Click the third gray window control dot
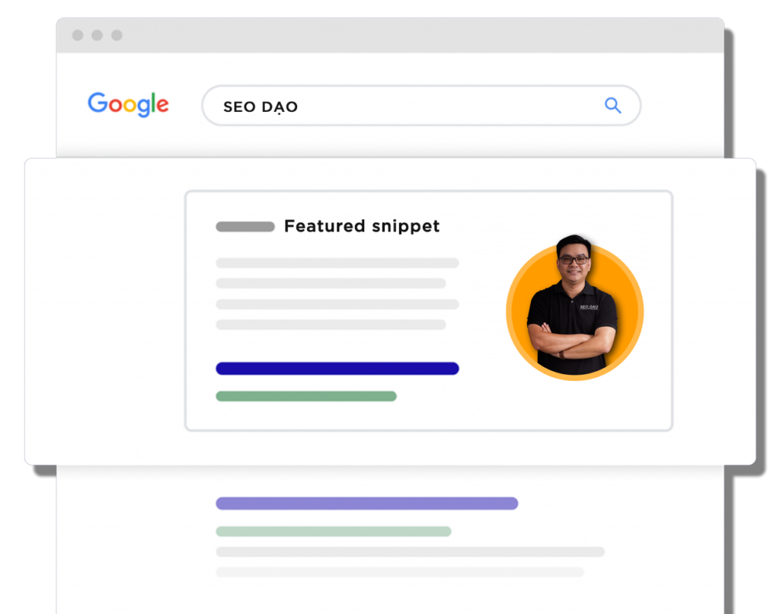Viewport: 780px width, 614px height. pyautogui.click(x=117, y=35)
